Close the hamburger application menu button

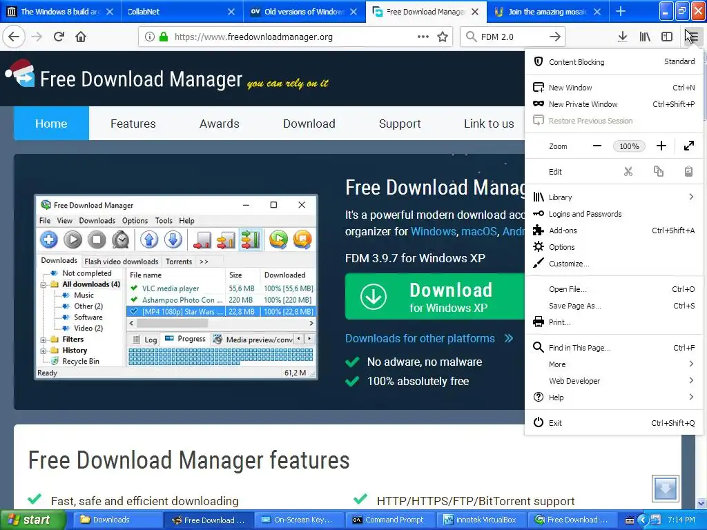click(x=693, y=37)
